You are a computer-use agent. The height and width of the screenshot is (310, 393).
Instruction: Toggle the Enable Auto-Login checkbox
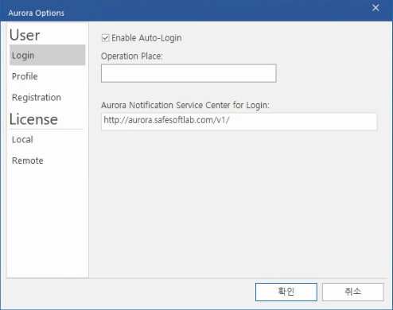point(105,38)
